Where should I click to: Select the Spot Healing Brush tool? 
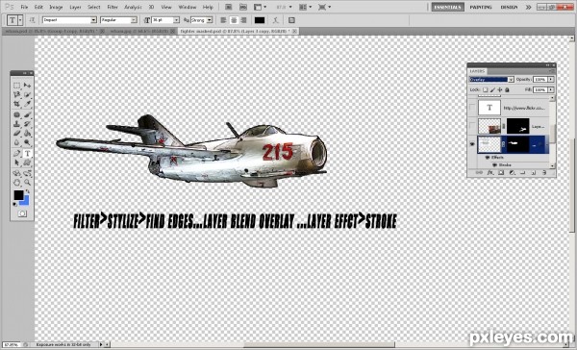coord(17,114)
